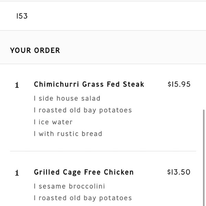Click the quantity prefix before rustic bread
Screen dimensions: 206x206
pyautogui.click(x=35, y=134)
